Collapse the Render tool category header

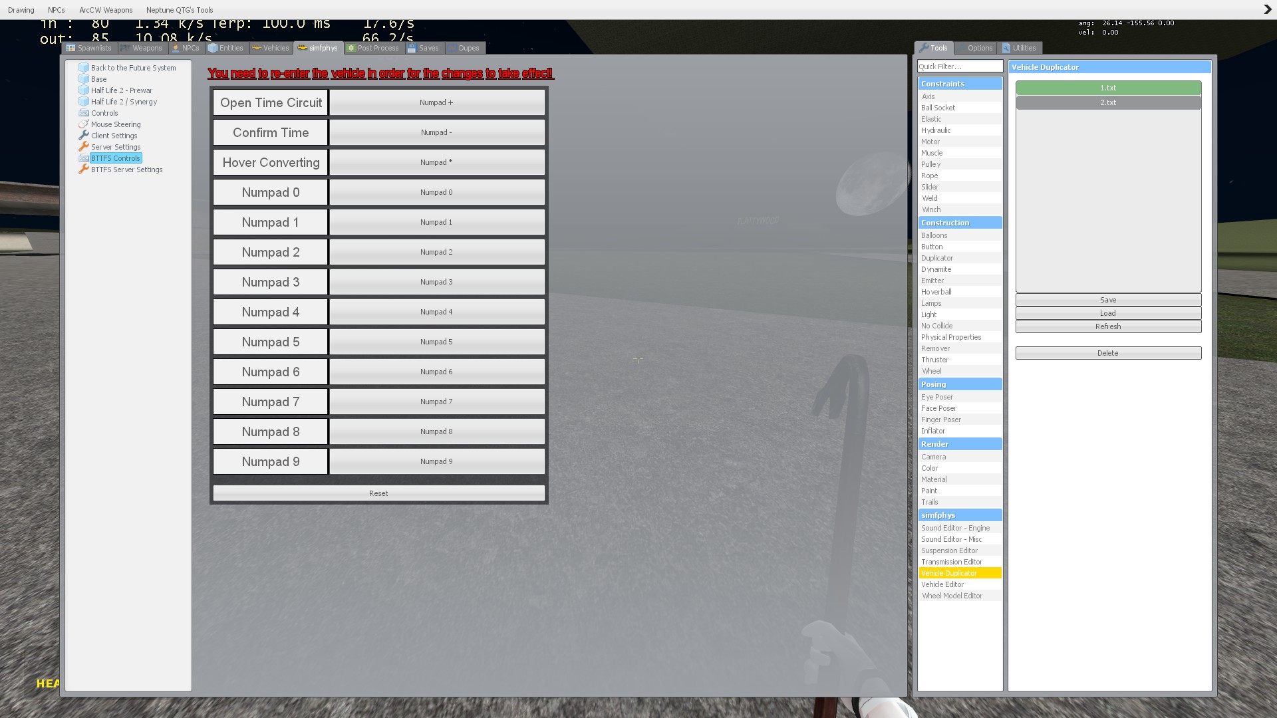pos(960,444)
